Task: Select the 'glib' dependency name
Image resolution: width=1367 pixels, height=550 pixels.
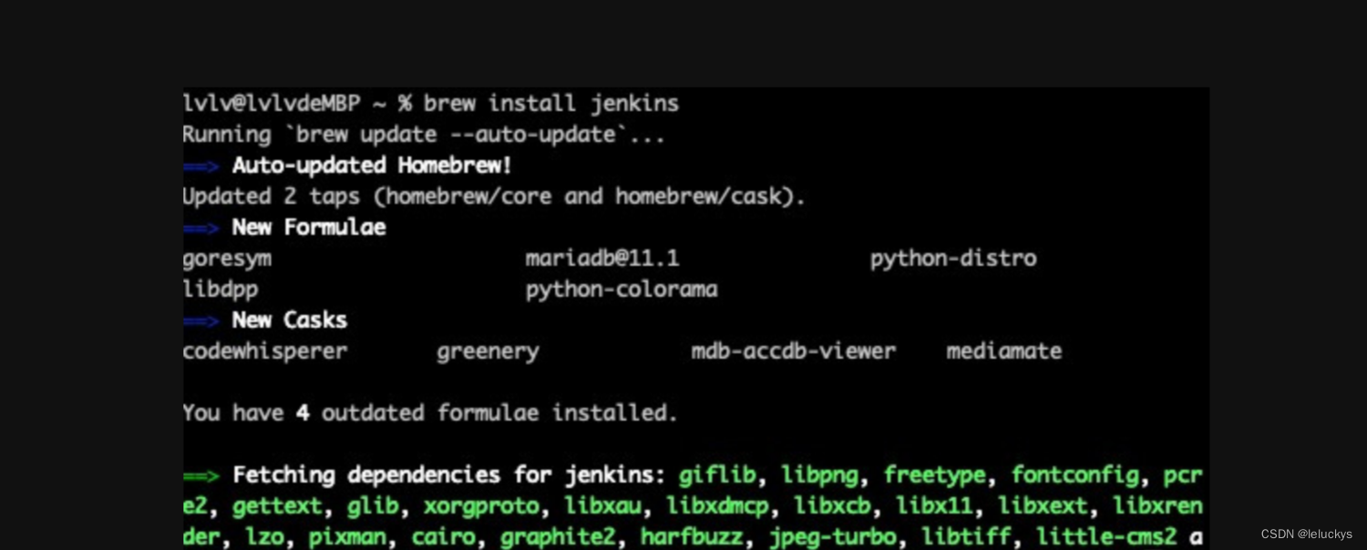Action: click(x=373, y=506)
